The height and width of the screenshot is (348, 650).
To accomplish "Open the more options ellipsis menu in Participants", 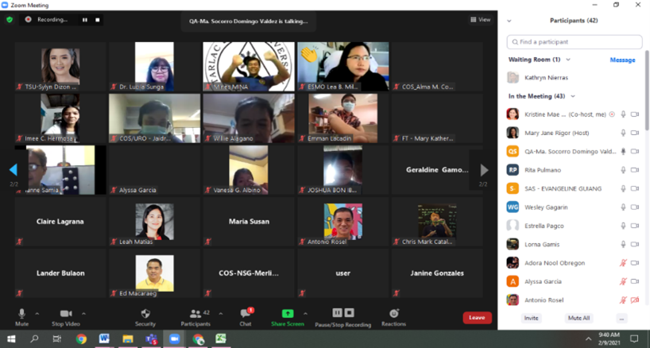I will click(621, 318).
